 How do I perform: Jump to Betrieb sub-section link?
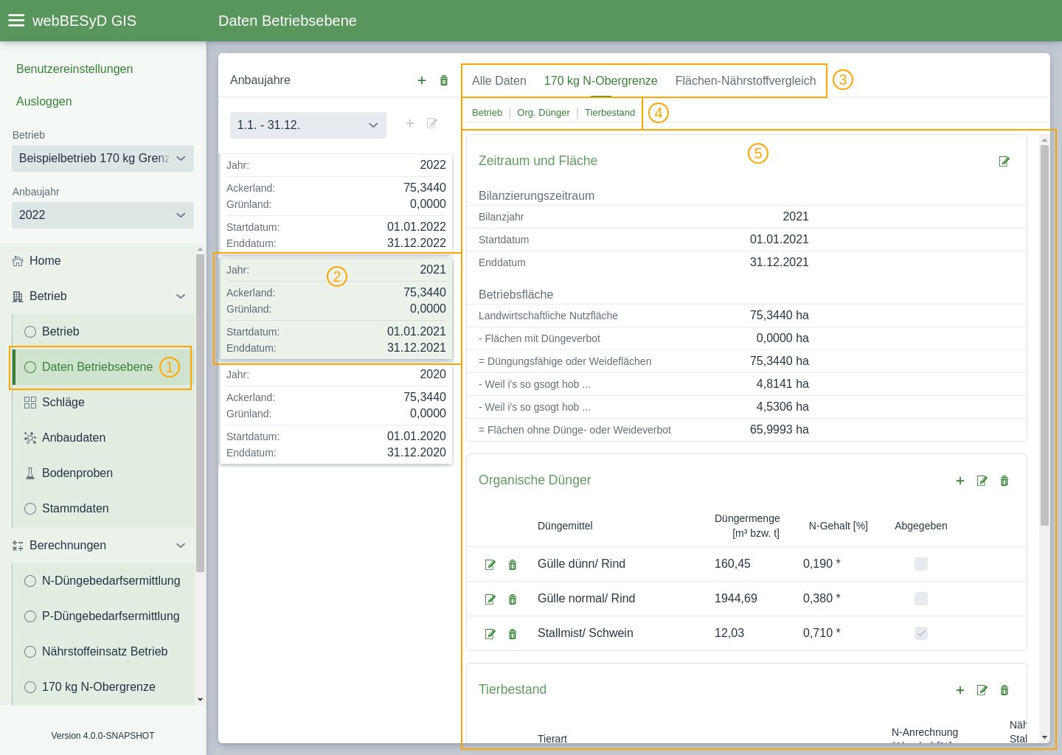pyautogui.click(x=487, y=113)
